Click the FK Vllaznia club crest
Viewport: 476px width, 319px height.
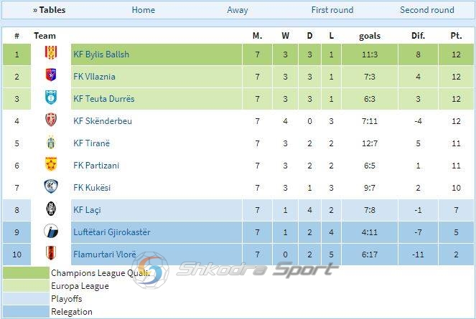(51, 76)
